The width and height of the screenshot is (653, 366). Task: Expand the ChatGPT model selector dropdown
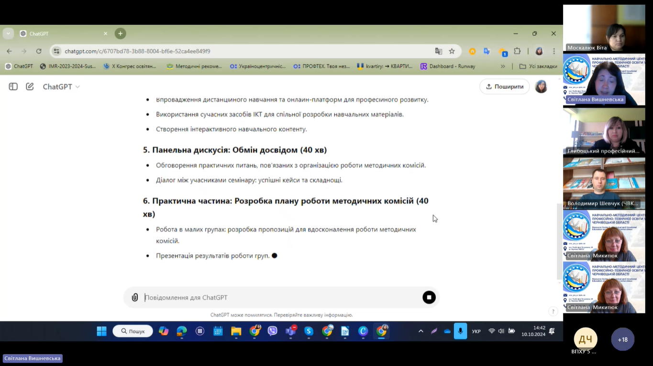(x=61, y=86)
